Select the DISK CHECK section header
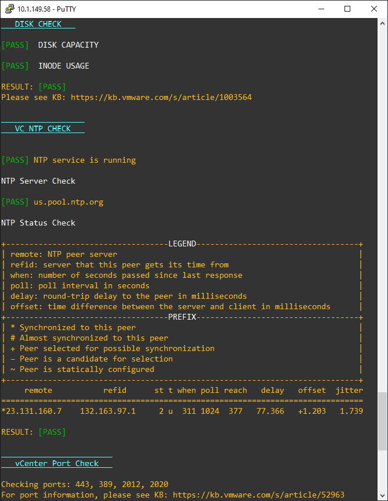 (x=38, y=24)
